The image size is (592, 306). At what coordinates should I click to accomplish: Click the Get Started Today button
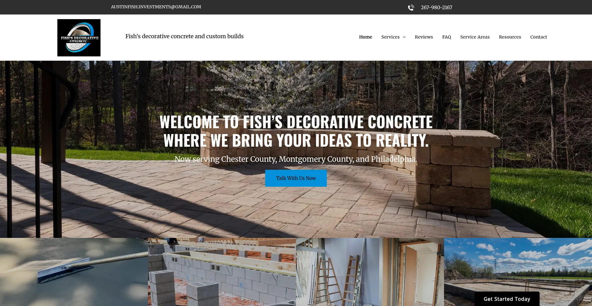tap(507, 299)
